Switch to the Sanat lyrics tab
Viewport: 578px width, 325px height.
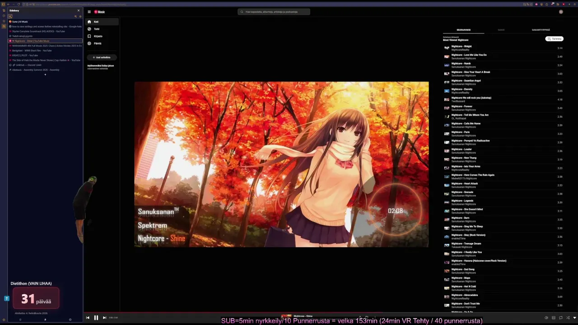tap(501, 30)
